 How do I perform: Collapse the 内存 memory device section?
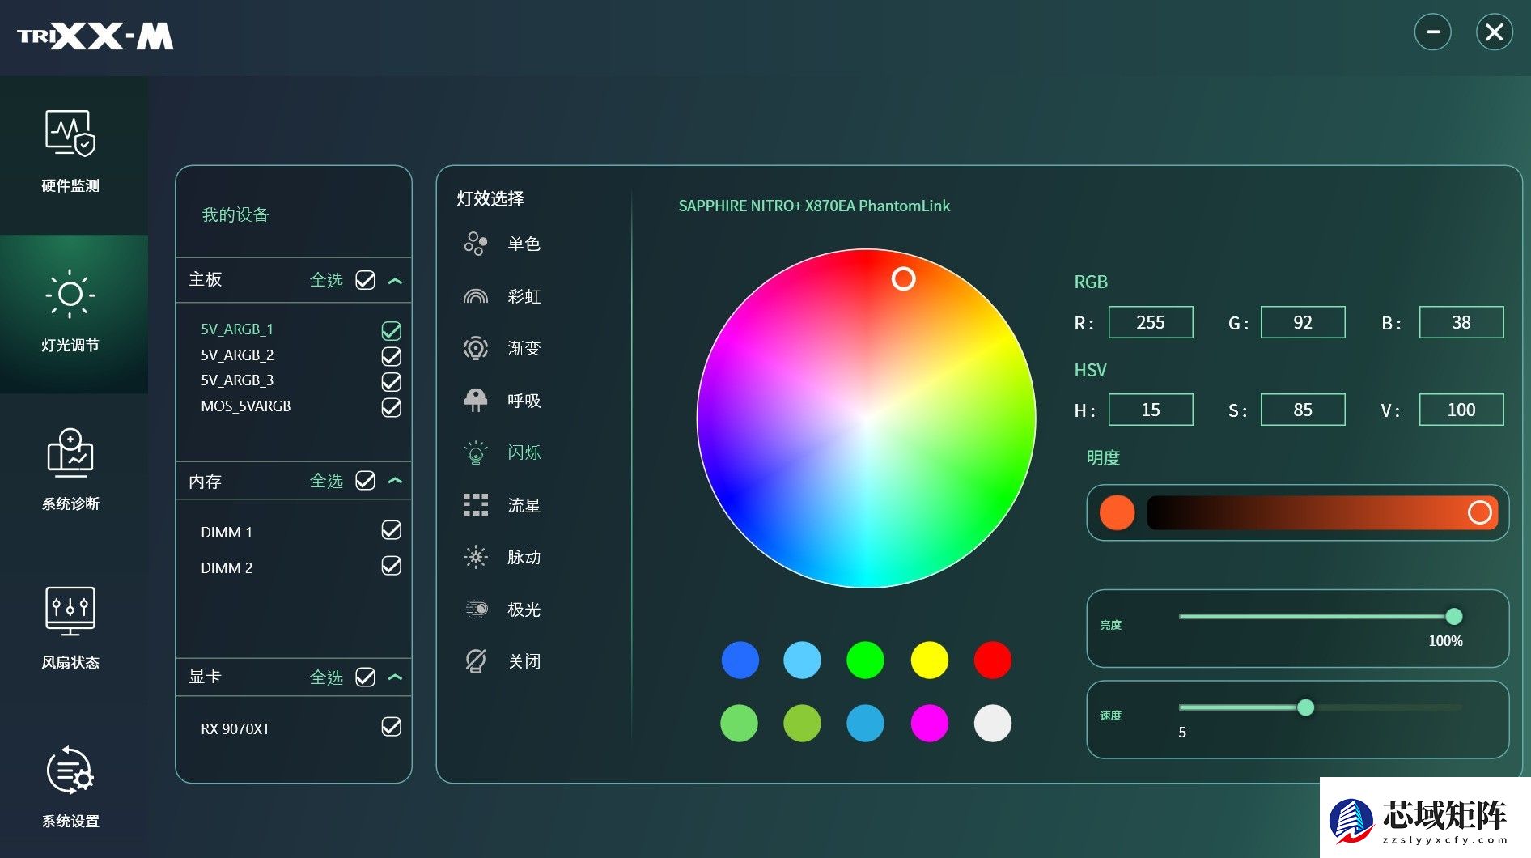(395, 481)
